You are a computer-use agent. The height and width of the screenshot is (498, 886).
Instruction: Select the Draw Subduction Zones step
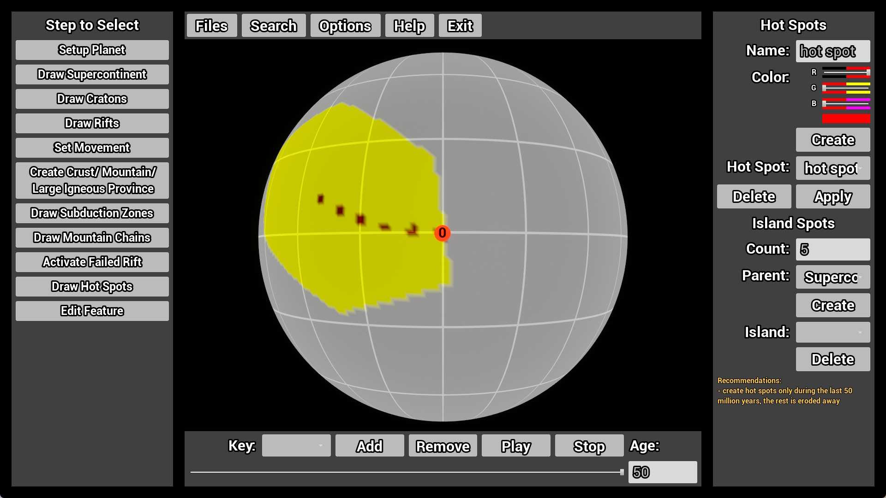[x=92, y=213]
